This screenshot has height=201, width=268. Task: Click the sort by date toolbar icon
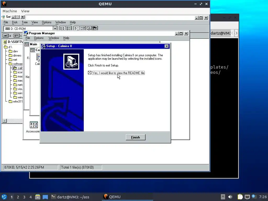[x=95, y=28]
